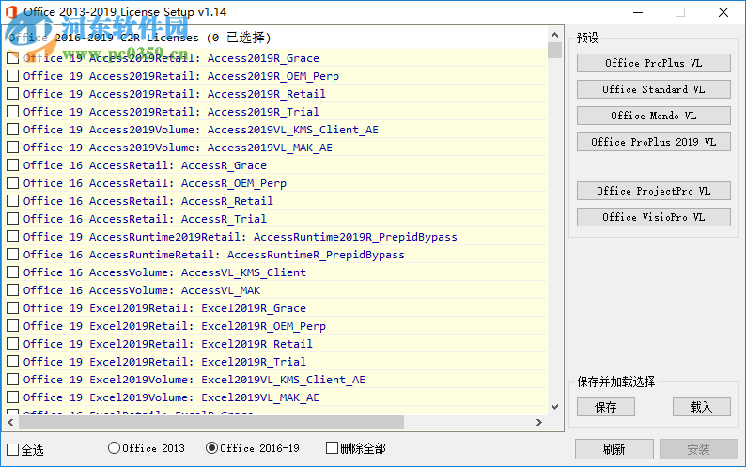Enable the Access2019R_Trial checkbox

pos(13,112)
